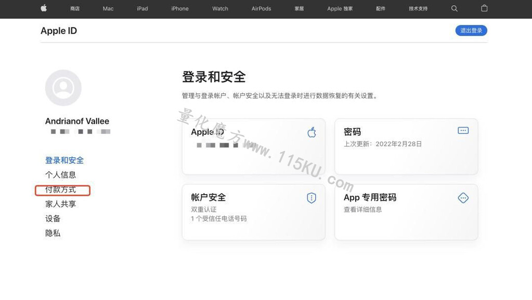
Task: Select 隐私 in the sidebar
Action: [x=53, y=233]
